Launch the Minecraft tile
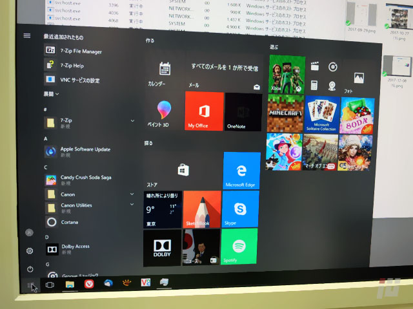This screenshot has width=413, height=309. tap(285, 113)
